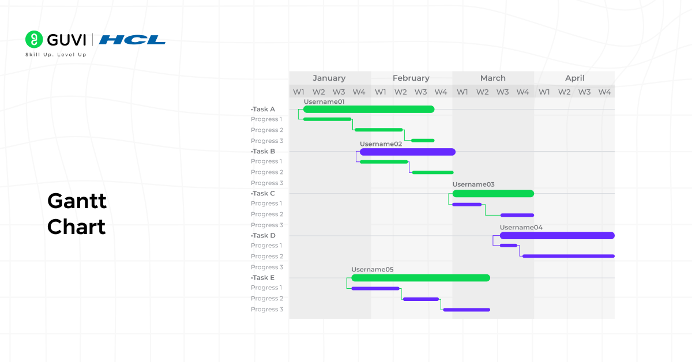This screenshot has width=692, height=362.
Task: Click Username03 label above Task C bar
Action: 474,184
